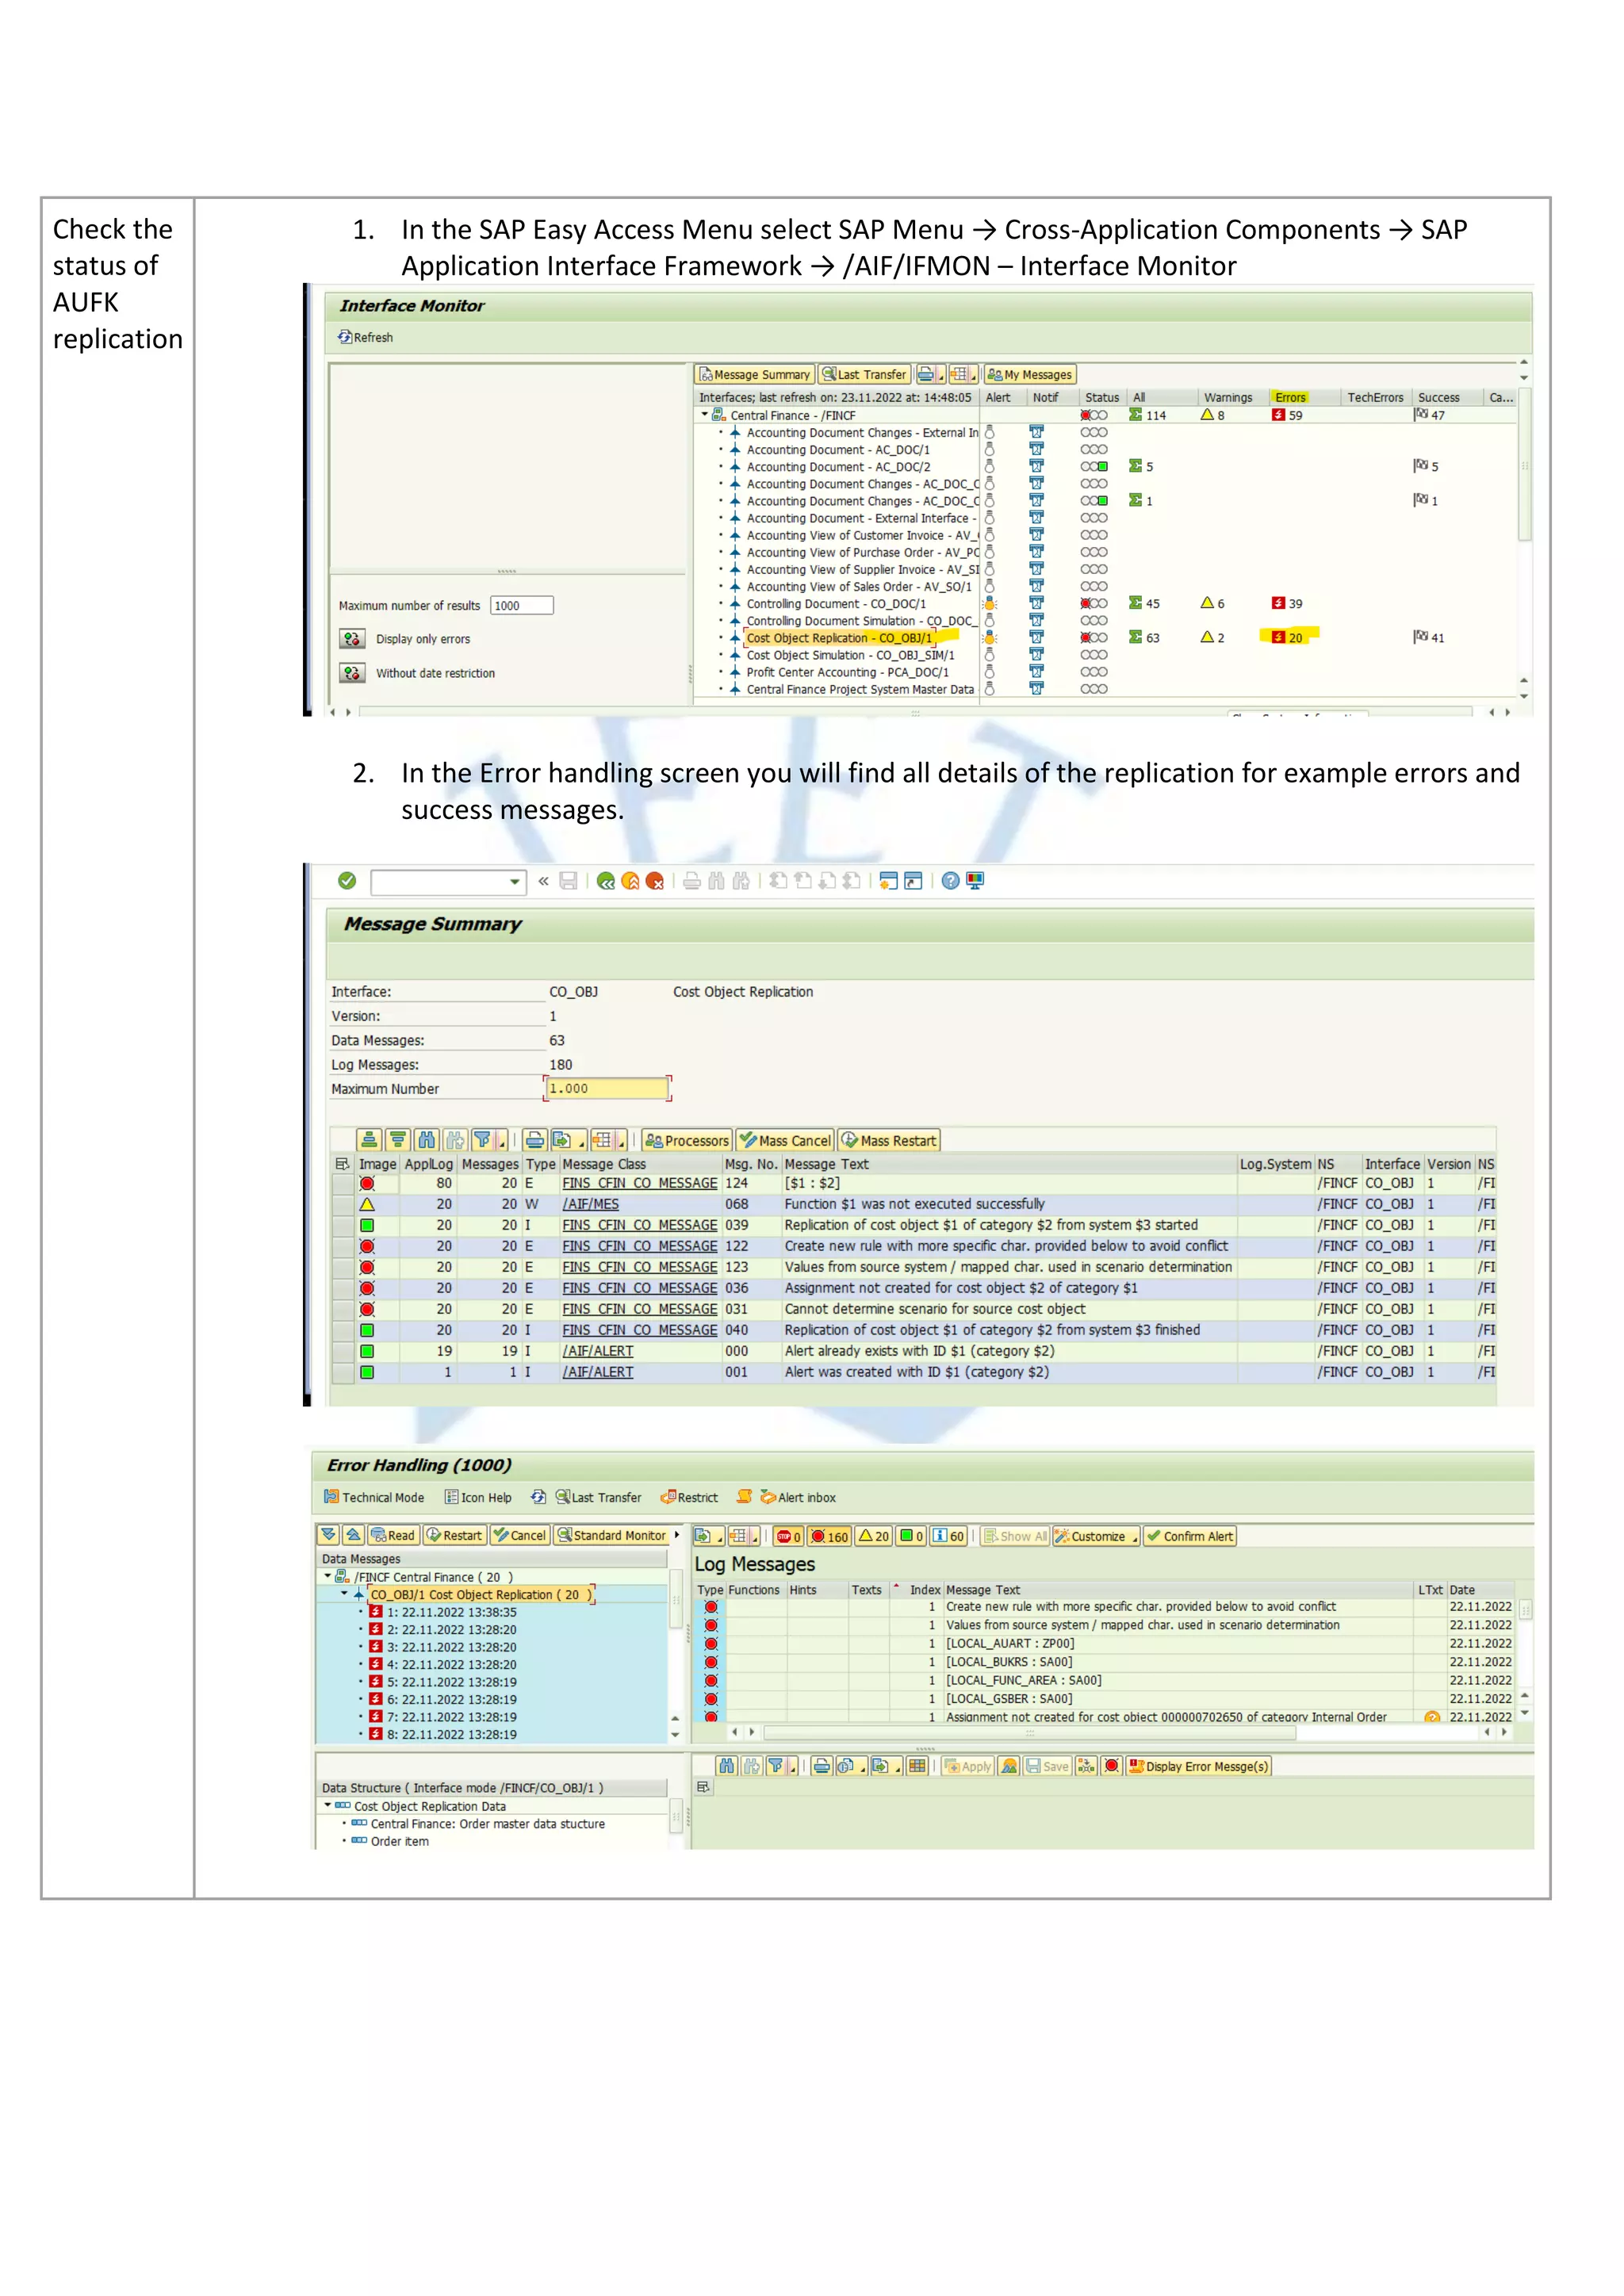
Task: Click the Mass Restart button
Action: pos(889,1141)
